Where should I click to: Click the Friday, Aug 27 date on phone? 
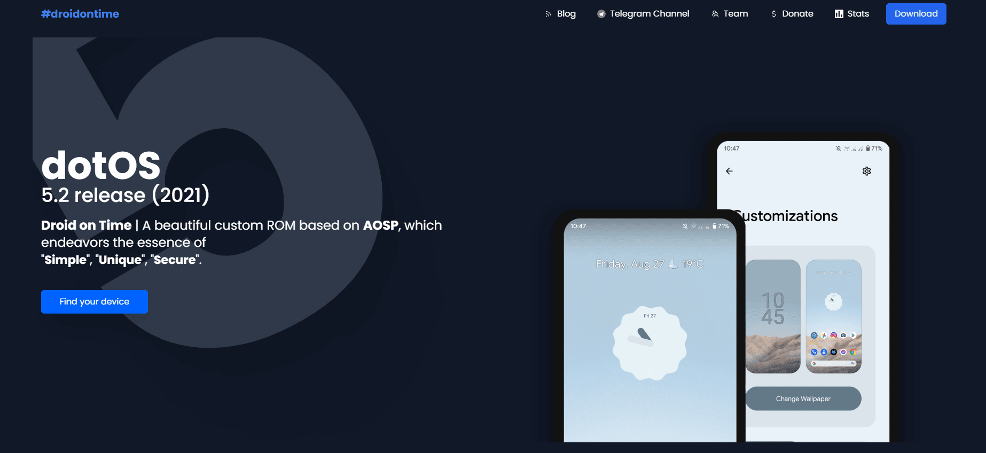630,264
